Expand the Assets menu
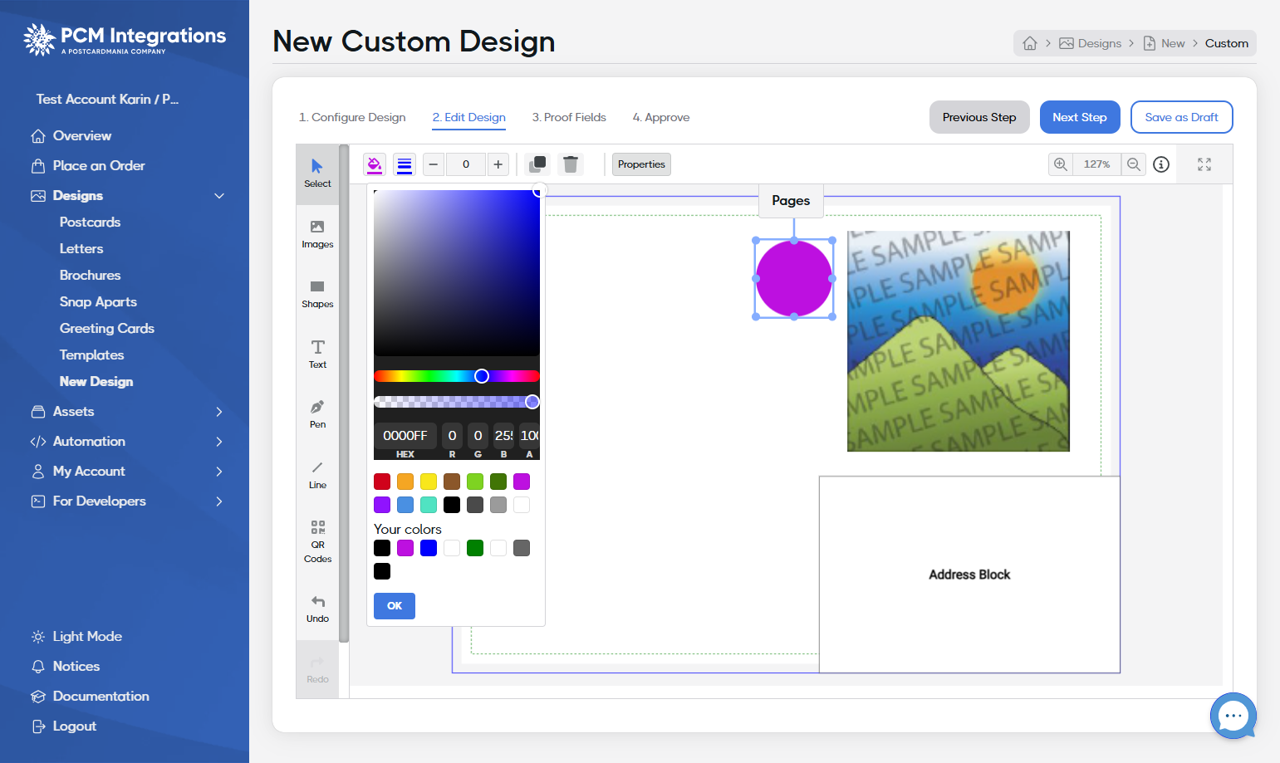Screen dimensions: 1280x763 (219, 412)
